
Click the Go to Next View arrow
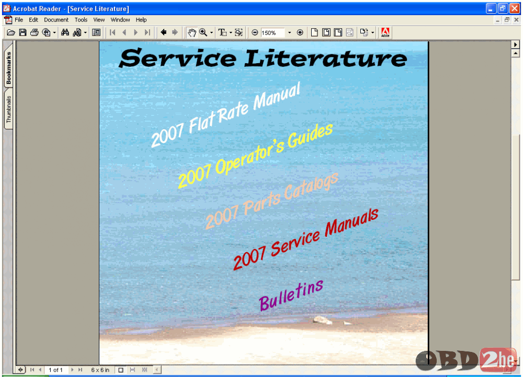coord(175,32)
